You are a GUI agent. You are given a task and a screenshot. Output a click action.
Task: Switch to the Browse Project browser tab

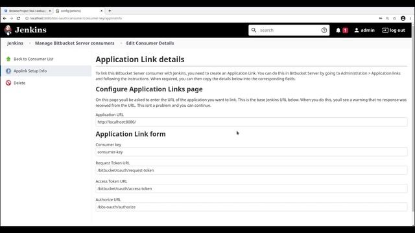pos(27,11)
